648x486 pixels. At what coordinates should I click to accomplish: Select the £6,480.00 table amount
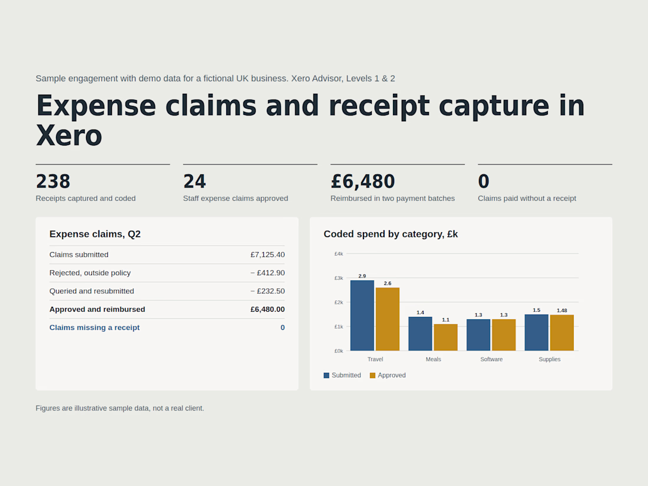(267, 309)
